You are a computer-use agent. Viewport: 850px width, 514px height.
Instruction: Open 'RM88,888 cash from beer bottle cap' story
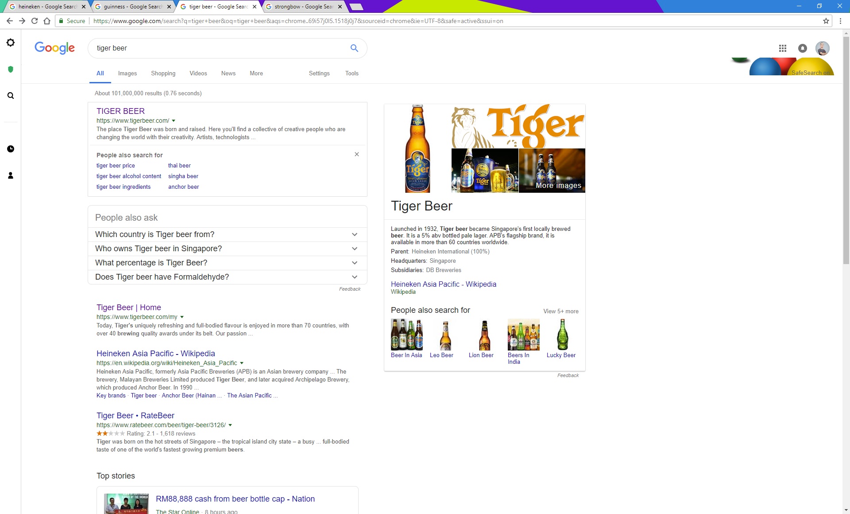pyautogui.click(x=235, y=499)
